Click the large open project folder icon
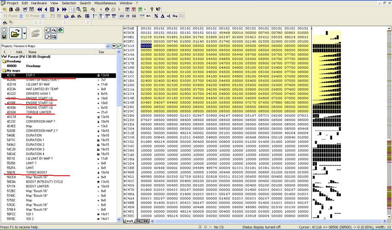 (15, 33)
